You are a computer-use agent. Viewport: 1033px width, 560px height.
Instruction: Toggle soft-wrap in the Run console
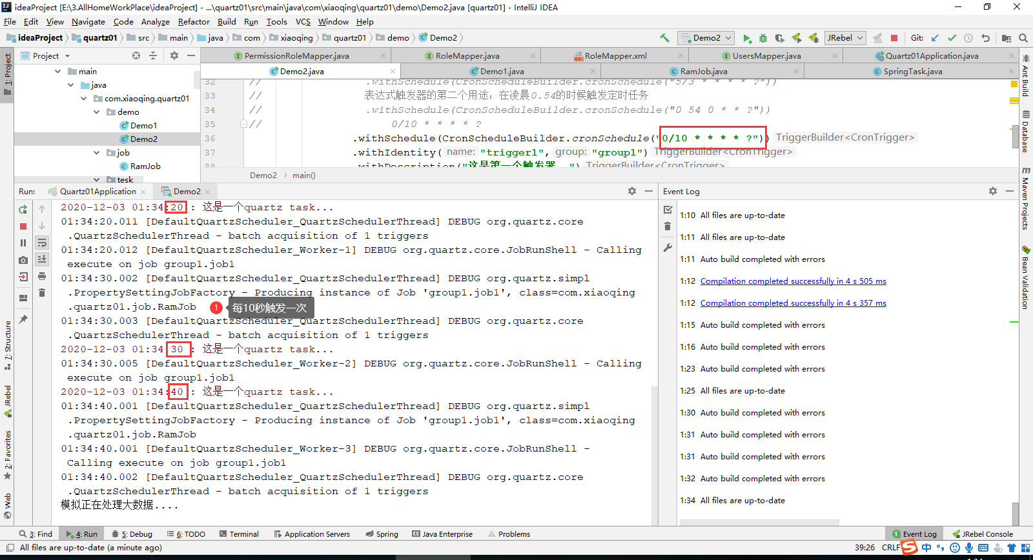42,243
